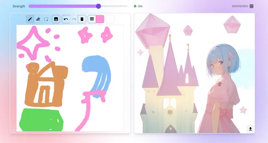Open the brush line-width menu

coord(92,19)
